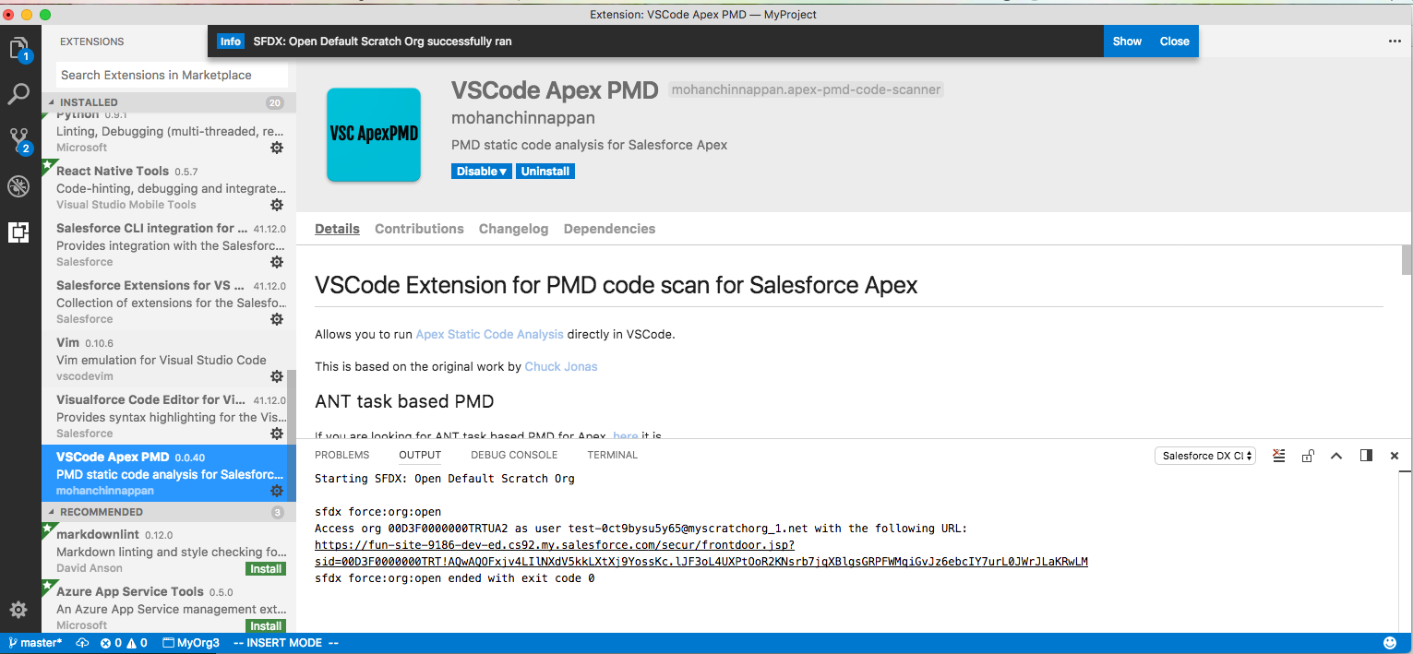Open the Disable dropdown button

tap(482, 172)
